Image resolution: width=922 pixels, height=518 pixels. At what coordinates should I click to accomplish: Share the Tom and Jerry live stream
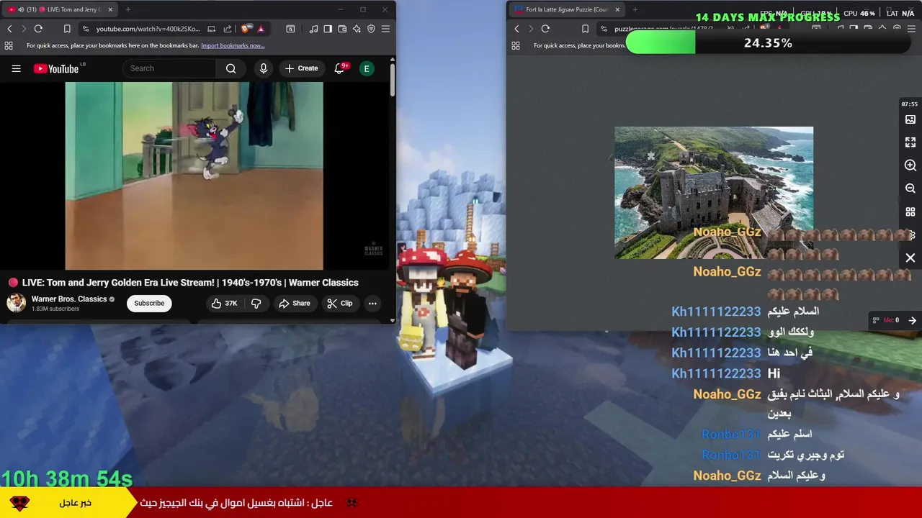294,304
